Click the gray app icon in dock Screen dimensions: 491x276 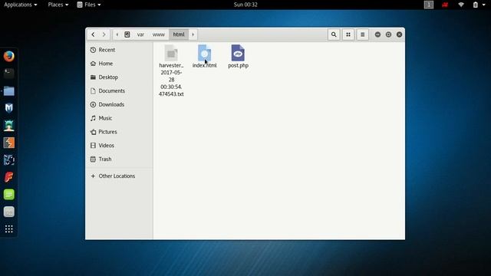point(8,212)
